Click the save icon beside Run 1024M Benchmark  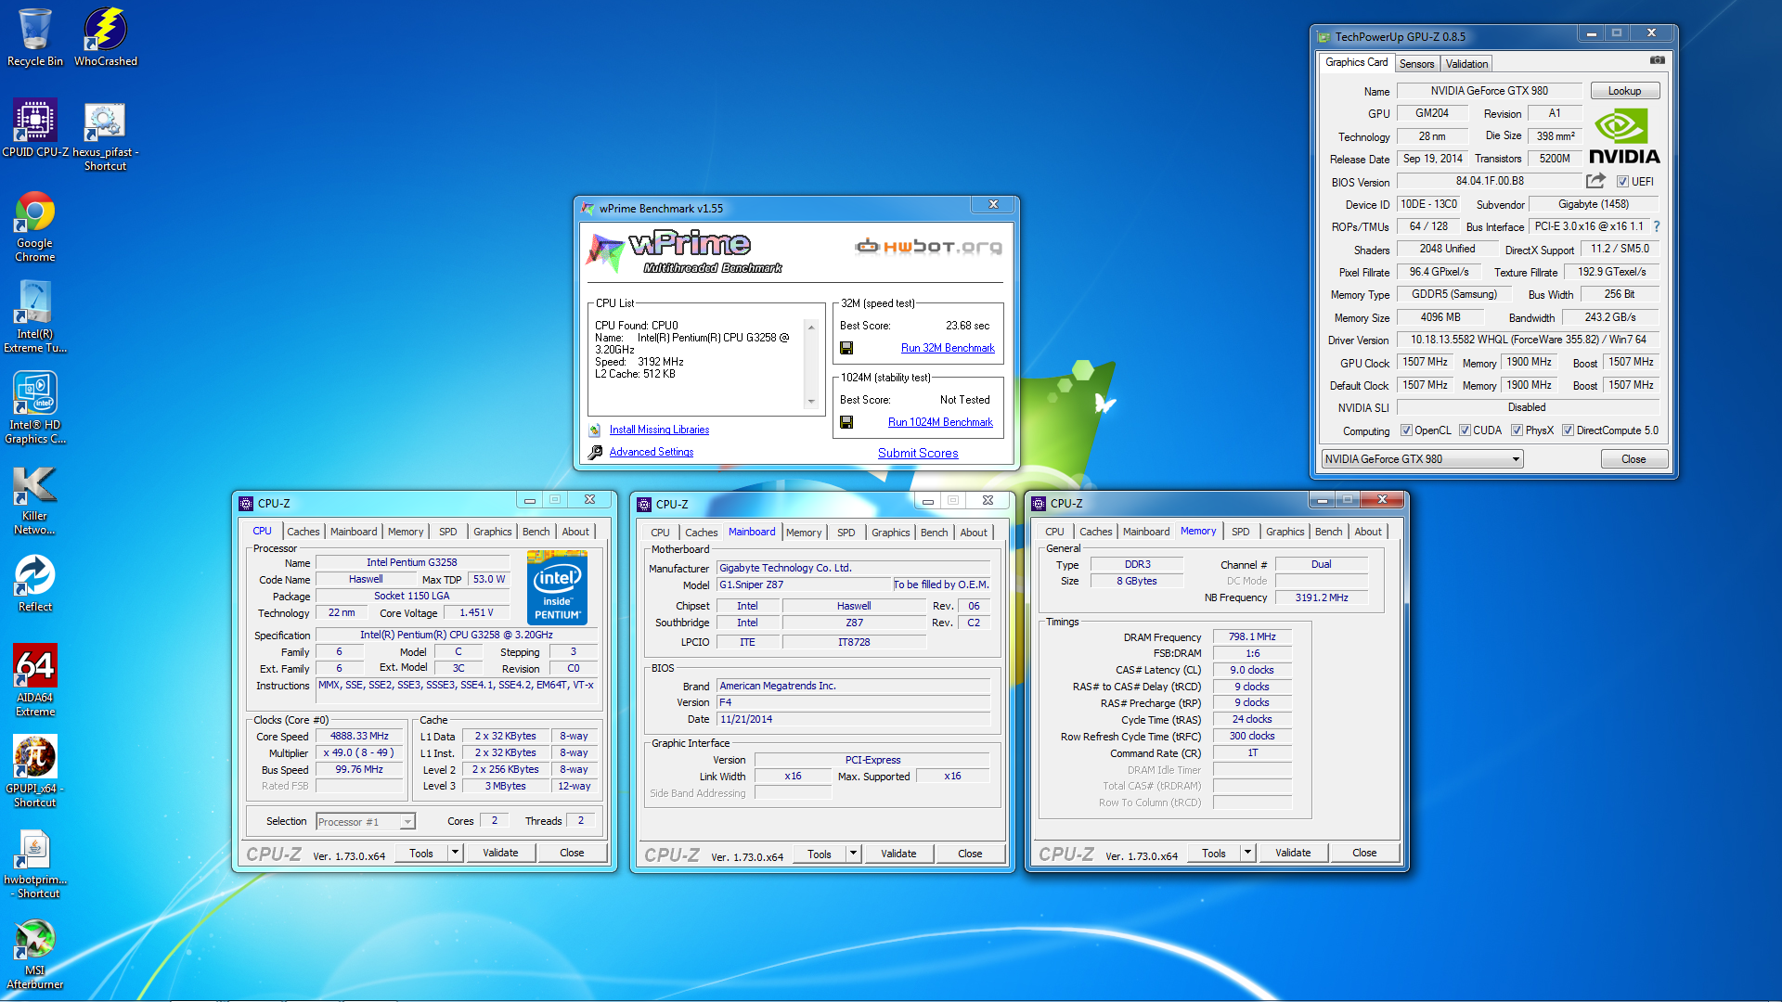tap(846, 422)
